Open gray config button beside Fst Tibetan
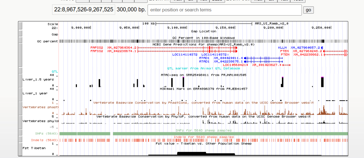 [20, 149]
